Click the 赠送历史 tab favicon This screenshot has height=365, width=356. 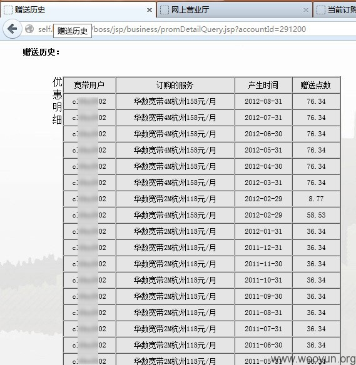click(x=8, y=10)
